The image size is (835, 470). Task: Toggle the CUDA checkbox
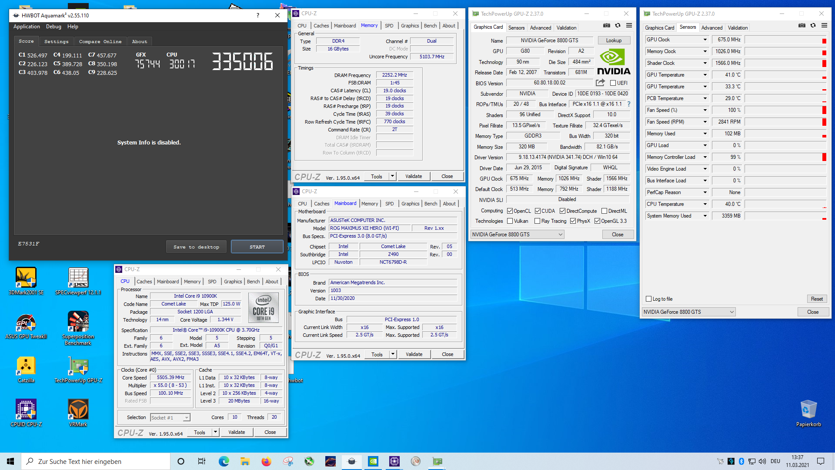pyautogui.click(x=538, y=211)
